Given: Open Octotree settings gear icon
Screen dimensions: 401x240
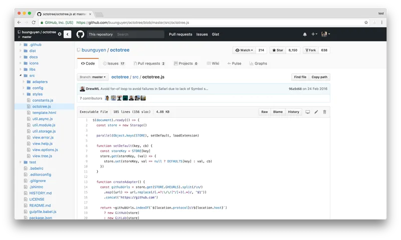Looking at the screenshot, I should pyautogui.click(x=60, y=34).
